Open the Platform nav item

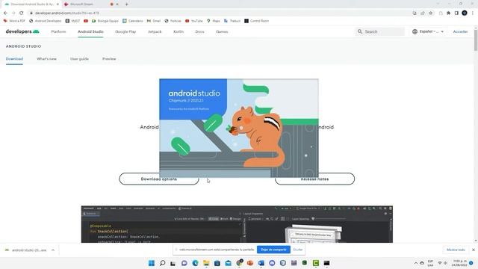coord(58,31)
